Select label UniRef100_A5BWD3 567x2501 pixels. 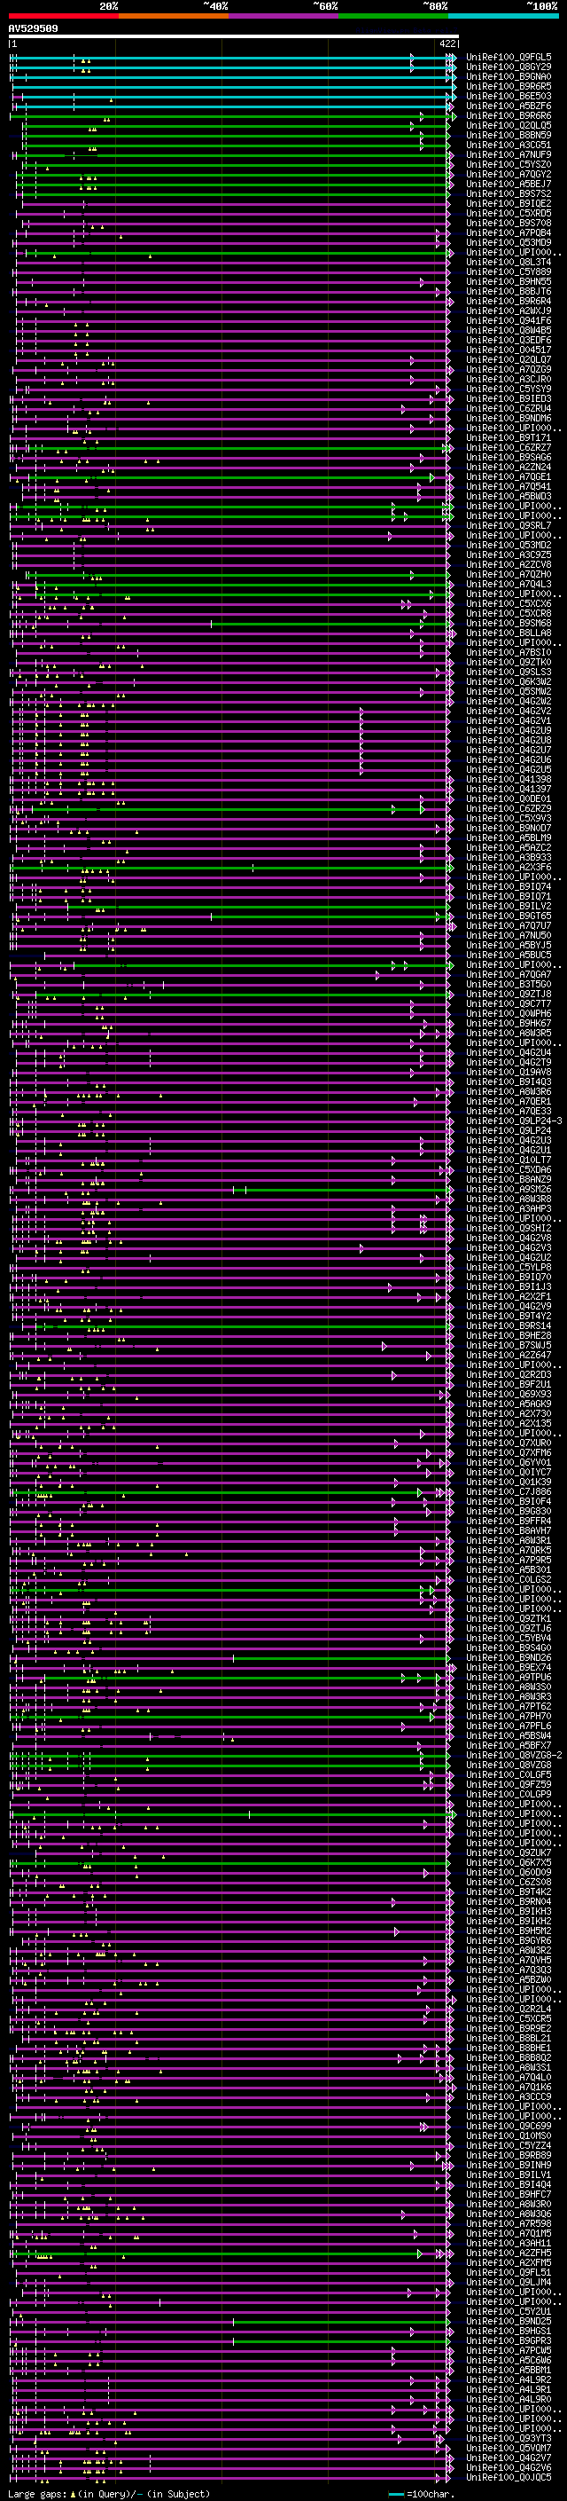(509, 496)
